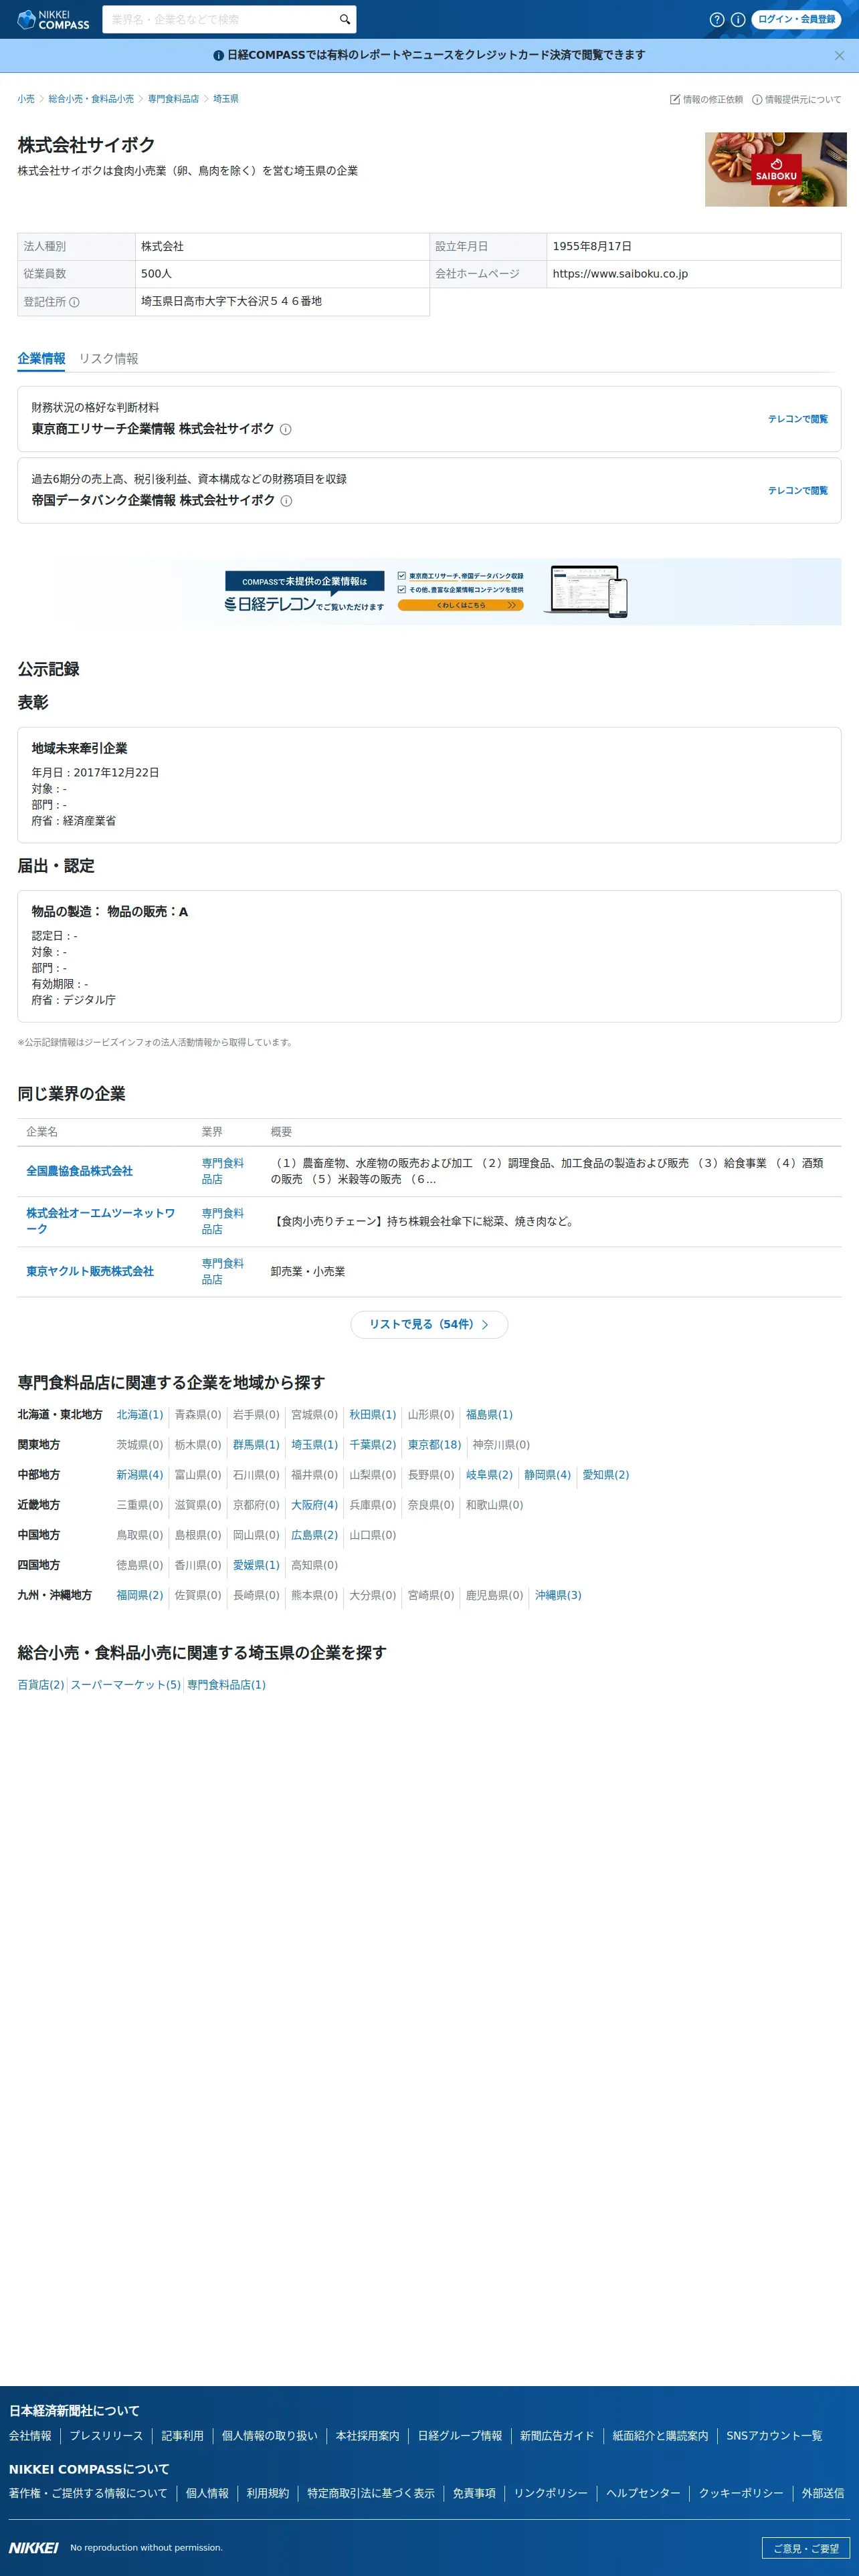Select 東京都(18) region link
Image resolution: width=859 pixels, height=2576 pixels.
(x=434, y=1445)
